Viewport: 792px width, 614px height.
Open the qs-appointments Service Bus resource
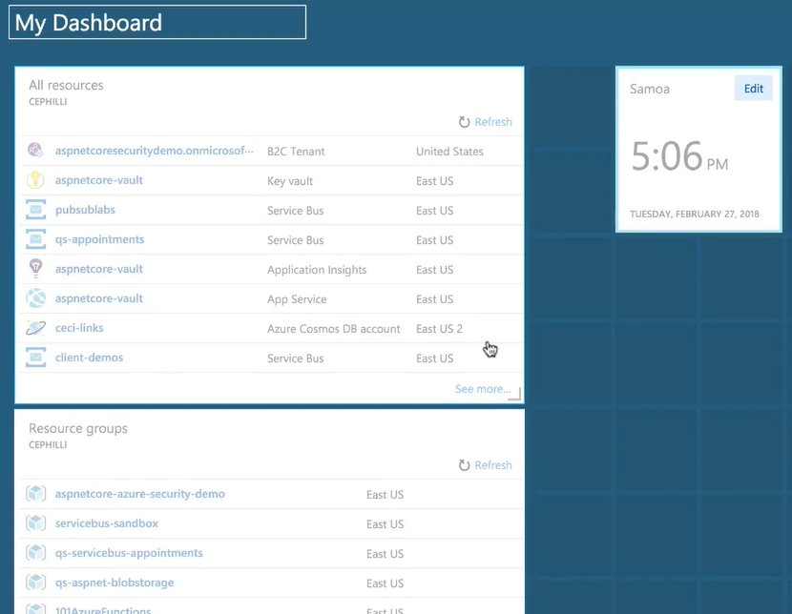click(x=99, y=239)
